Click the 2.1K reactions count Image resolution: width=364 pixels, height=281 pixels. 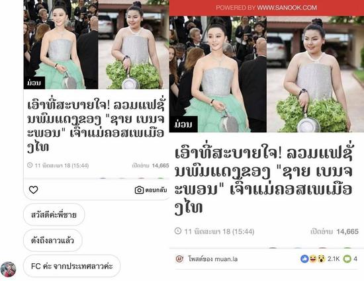[334, 259]
